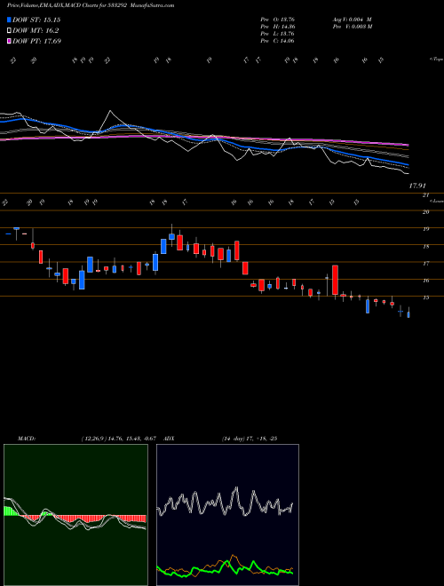The height and width of the screenshot is (586, 444).
Task: Click the magenta DOW PT legend swatch
Action: [x=9, y=41]
